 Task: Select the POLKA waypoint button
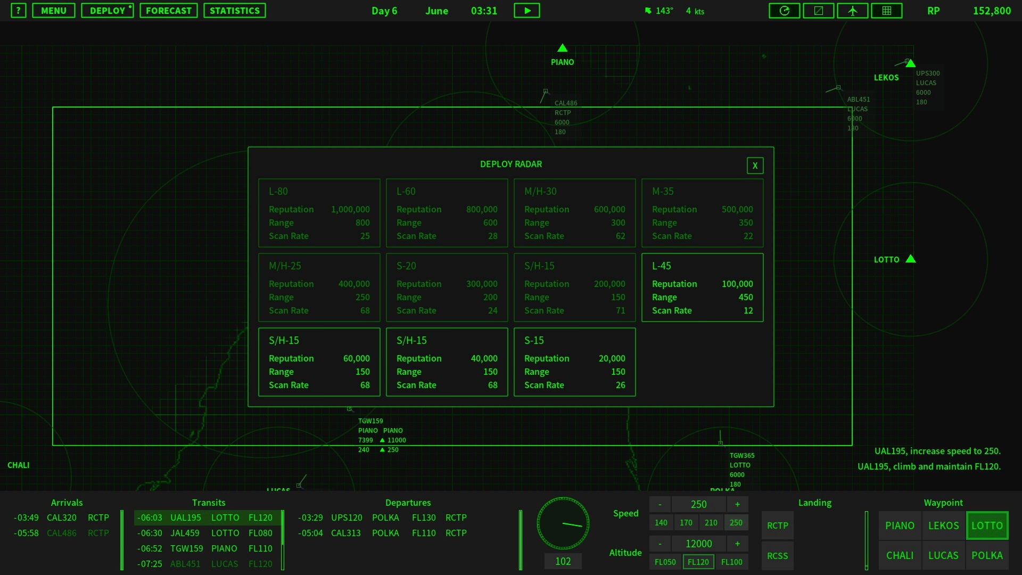click(986, 555)
